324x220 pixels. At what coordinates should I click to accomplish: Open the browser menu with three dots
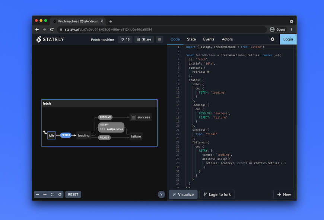click(x=292, y=29)
